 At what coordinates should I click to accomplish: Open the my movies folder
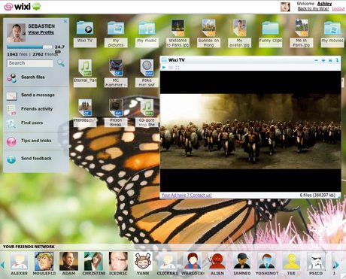click(x=332, y=28)
